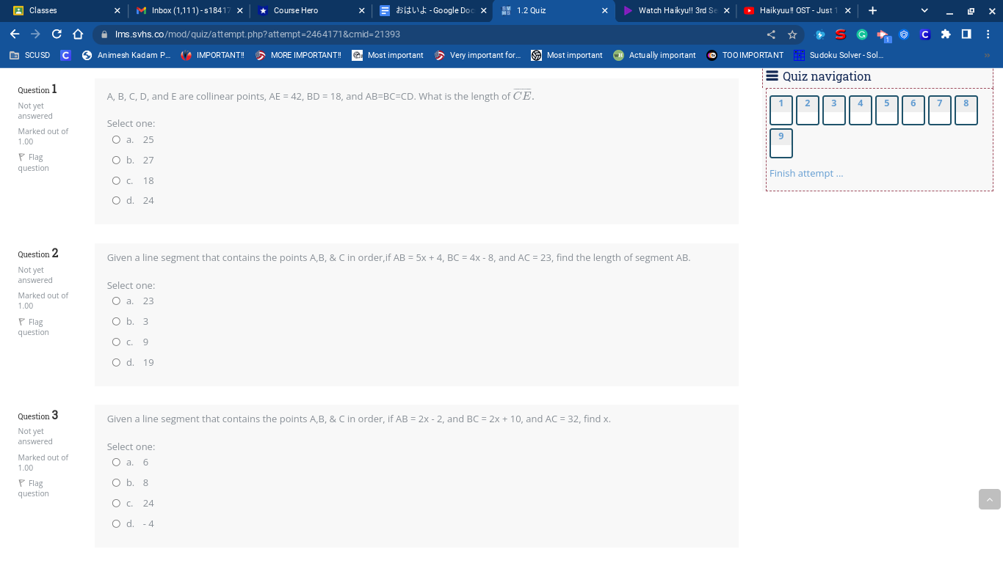Open the Animesh Kadam bookmark
The width and height of the screenshot is (1003, 563).
click(126, 55)
